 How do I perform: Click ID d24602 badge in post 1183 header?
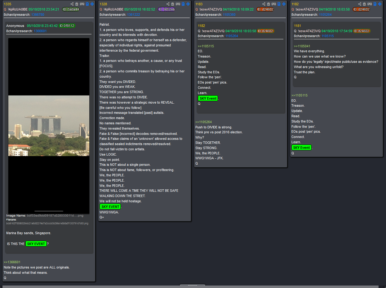[x=265, y=9]
